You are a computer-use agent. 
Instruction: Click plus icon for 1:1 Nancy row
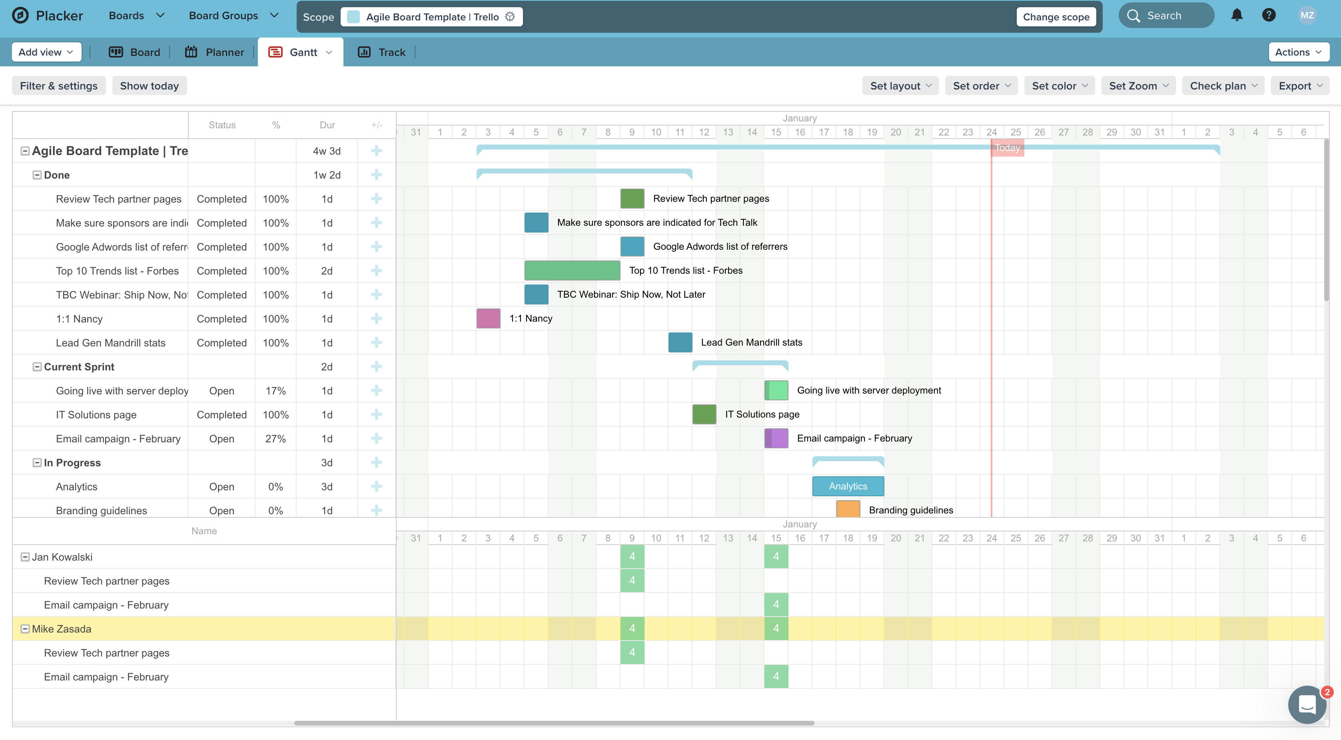pyautogui.click(x=376, y=319)
